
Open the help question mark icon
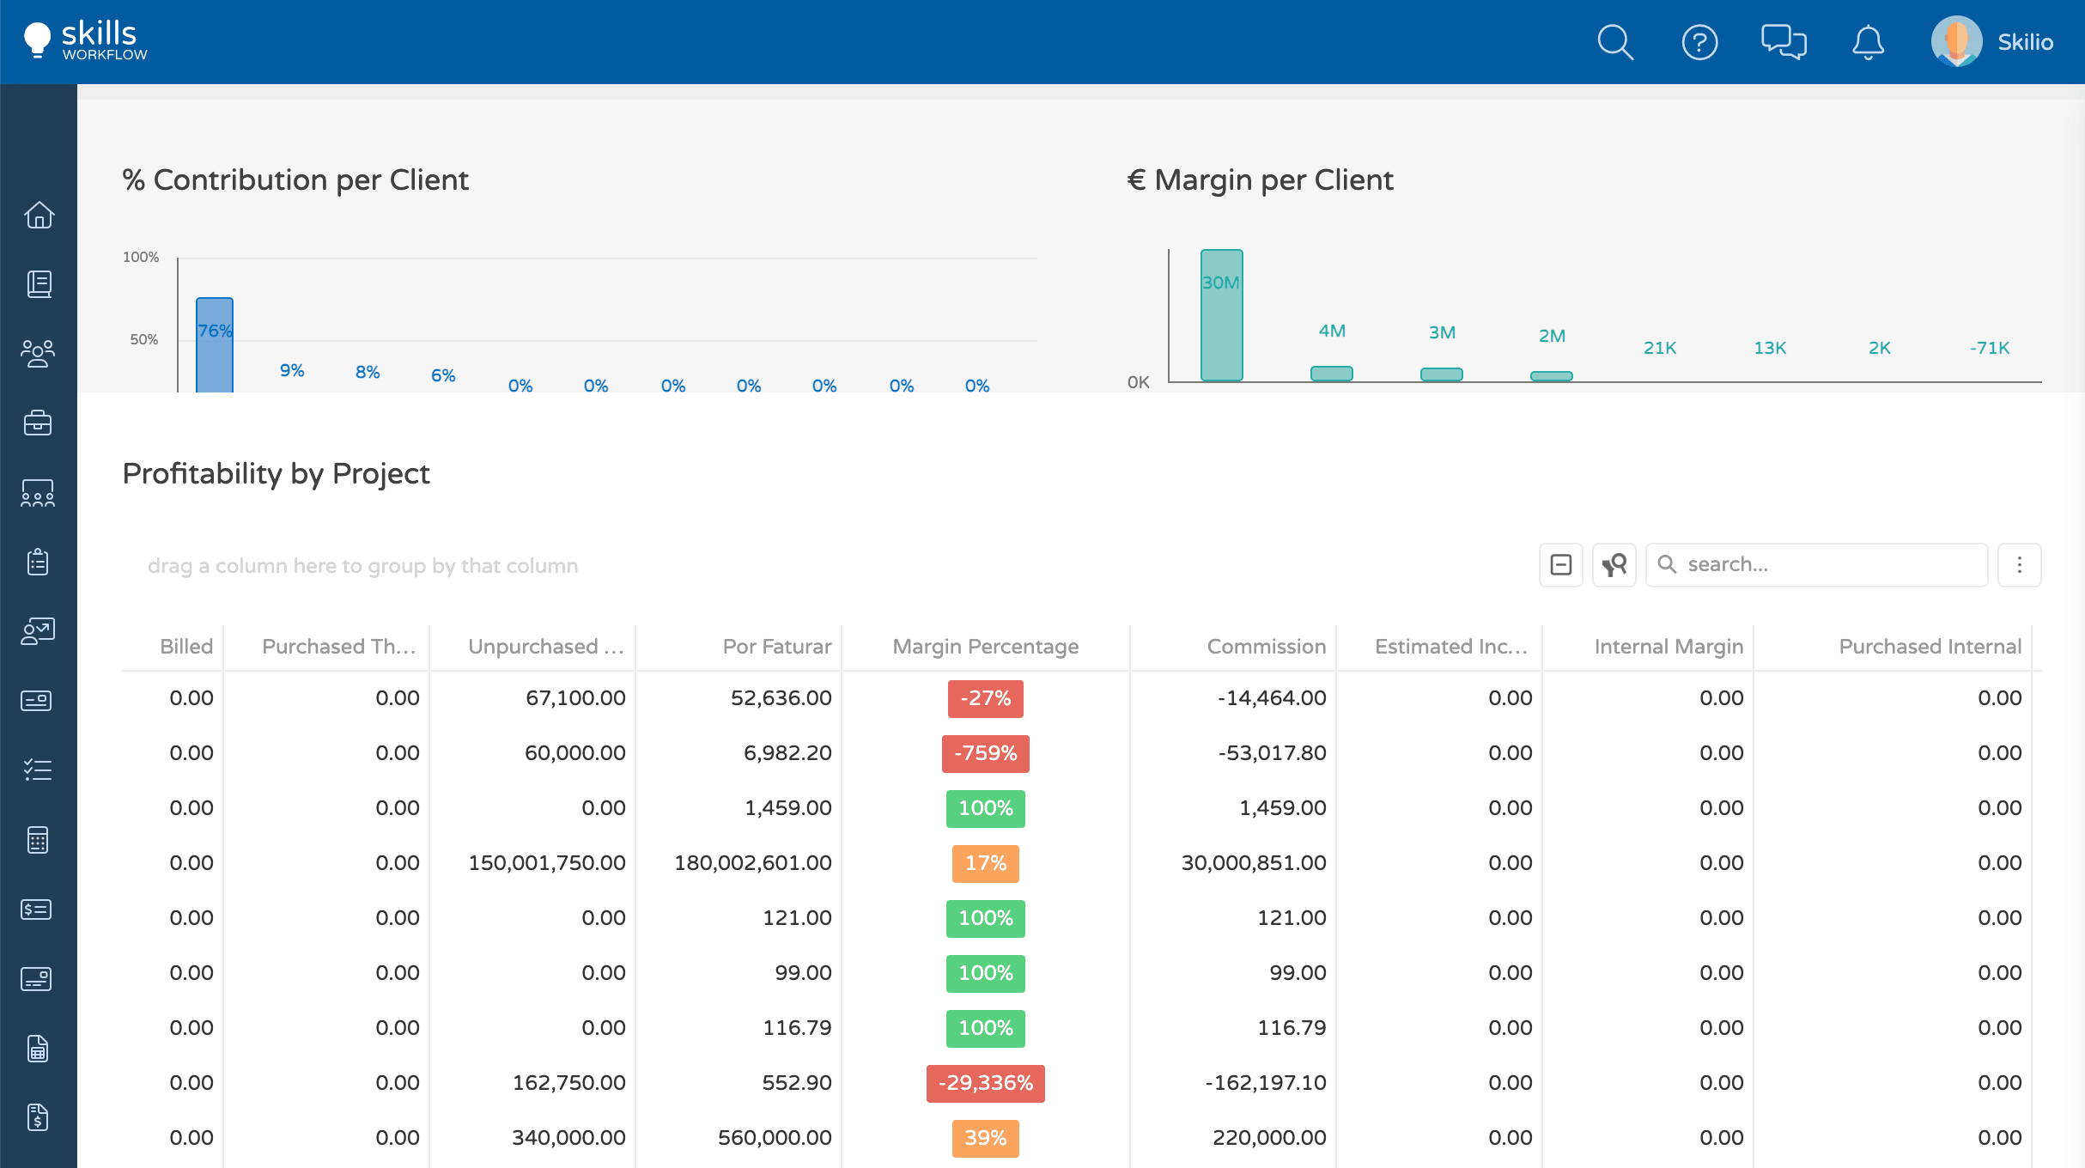pyautogui.click(x=1699, y=42)
